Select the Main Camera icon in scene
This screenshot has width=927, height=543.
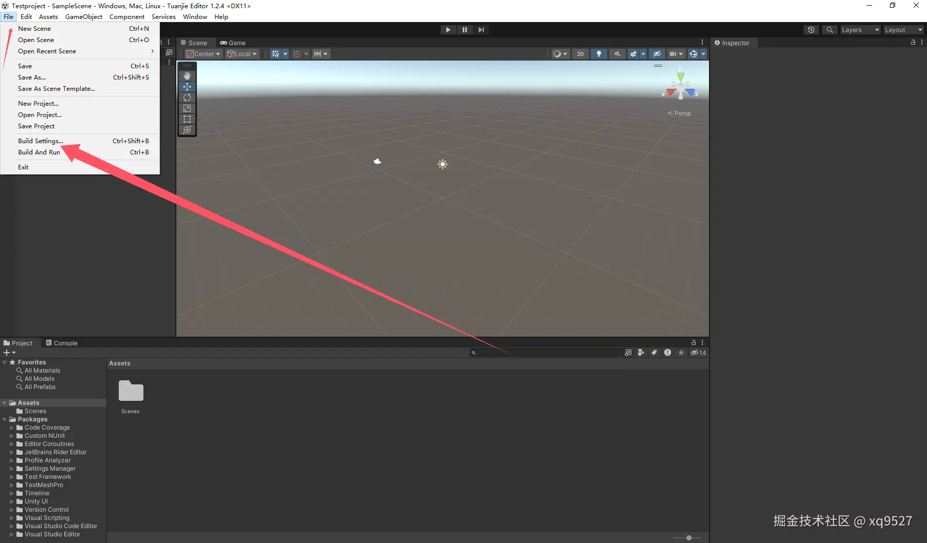[377, 161]
